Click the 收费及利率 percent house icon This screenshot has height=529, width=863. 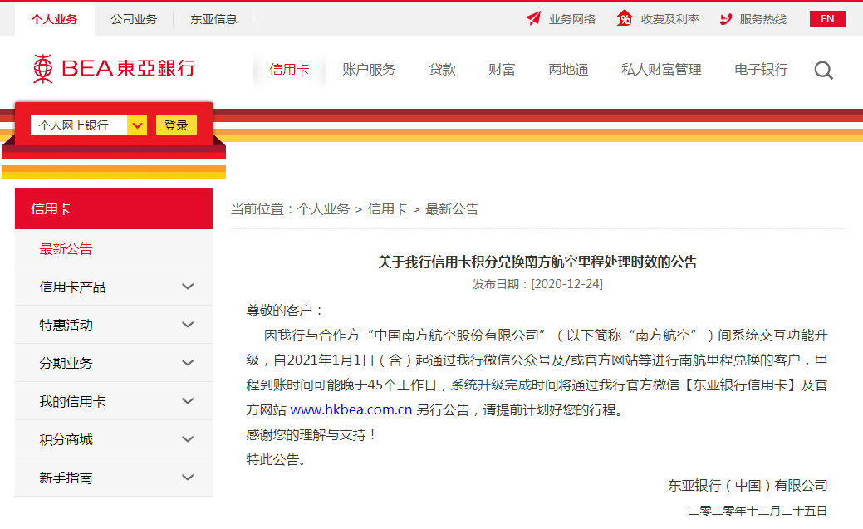(x=624, y=19)
